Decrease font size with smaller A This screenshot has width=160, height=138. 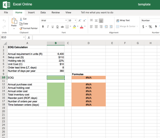pyautogui.click(x=85, y=20)
